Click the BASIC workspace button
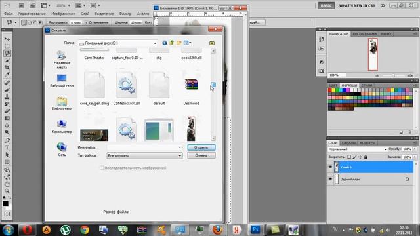 [326, 5]
